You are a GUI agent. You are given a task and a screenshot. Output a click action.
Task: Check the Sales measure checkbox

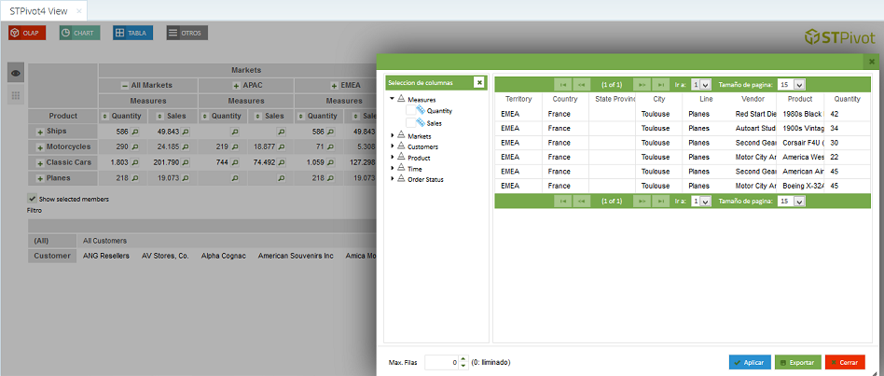coord(410,123)
